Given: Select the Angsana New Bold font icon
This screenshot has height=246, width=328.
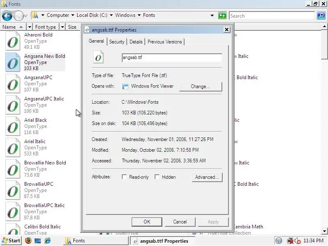Looking at the screenshot, I should pos(13,62).
